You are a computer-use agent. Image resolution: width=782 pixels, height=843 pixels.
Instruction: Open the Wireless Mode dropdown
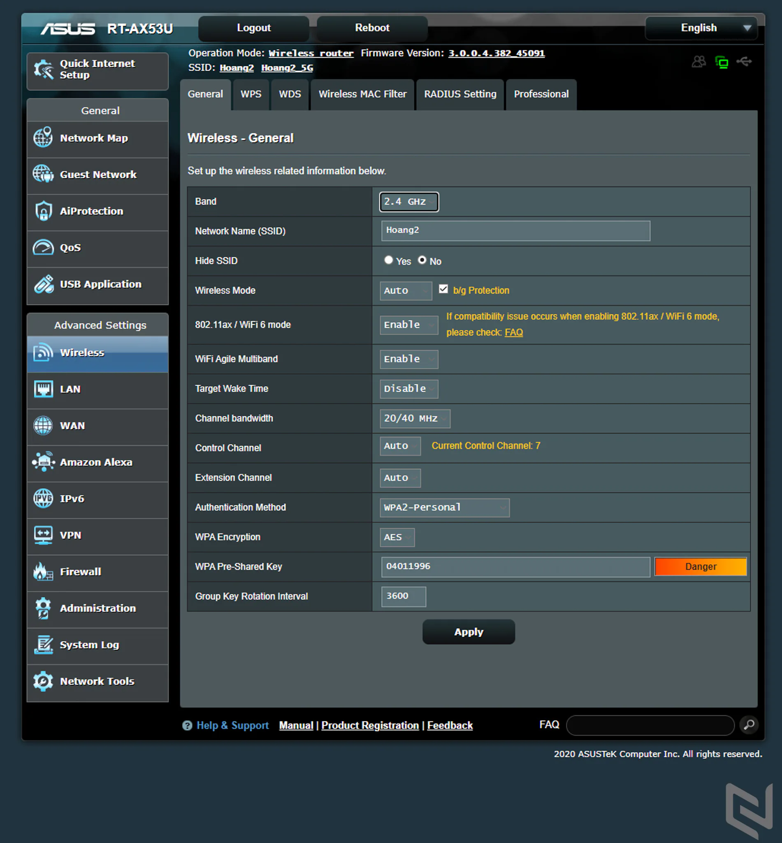406,291
